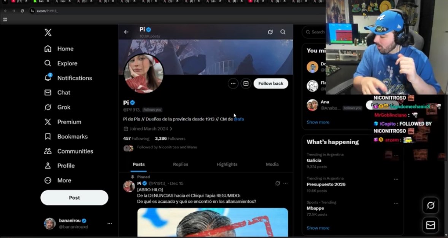Open the ABRO HILO pinned post text
This screenshot has height=238, width=448.
pos(197,195)
